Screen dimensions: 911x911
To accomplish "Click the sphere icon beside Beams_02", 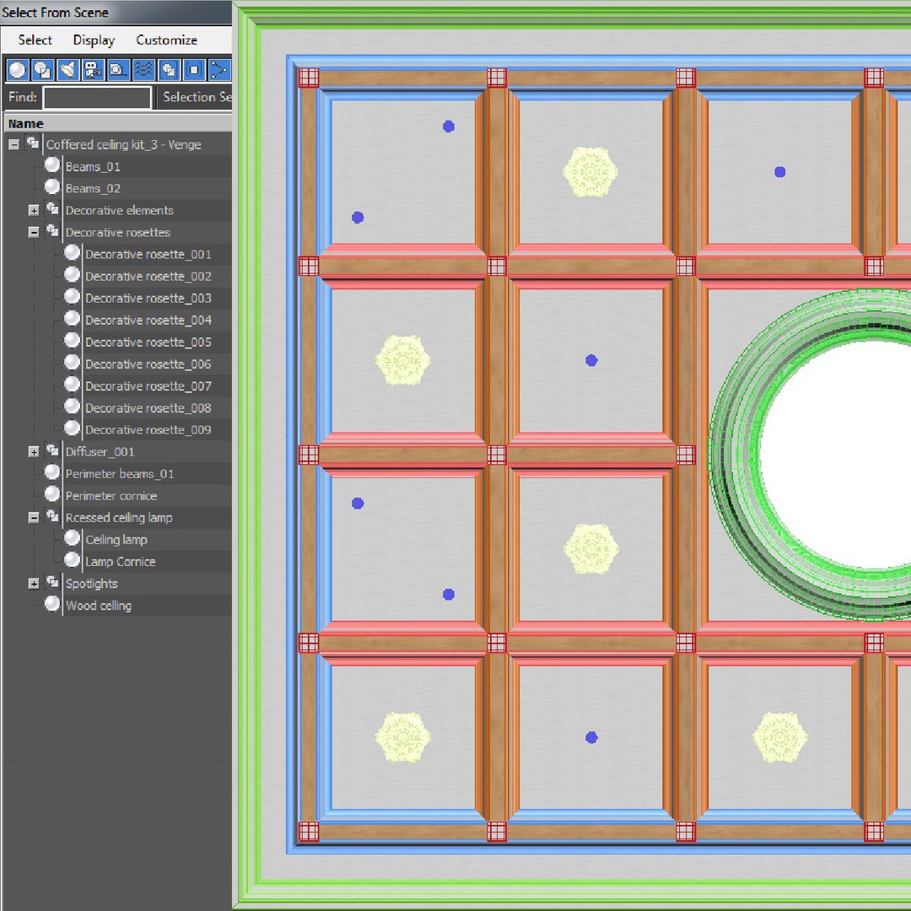I will pyautogui.click(x=52, y=187).
